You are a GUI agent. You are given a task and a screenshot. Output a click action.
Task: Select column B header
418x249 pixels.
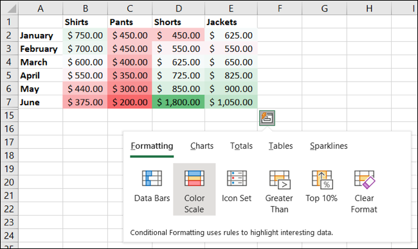pos(86,8)
